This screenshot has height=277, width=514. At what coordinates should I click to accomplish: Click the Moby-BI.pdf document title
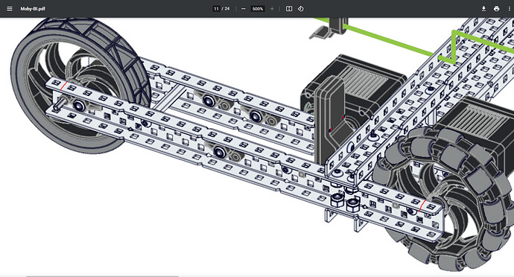[x=33, y=9]
